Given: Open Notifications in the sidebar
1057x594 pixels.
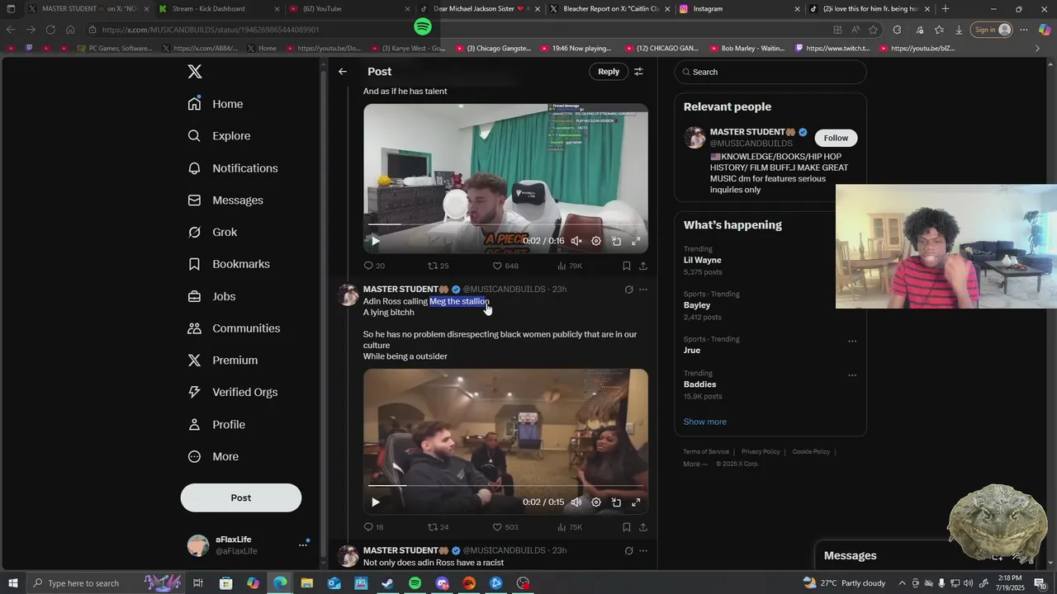Looking at the screenshot, I should click(x=233, y=168).
